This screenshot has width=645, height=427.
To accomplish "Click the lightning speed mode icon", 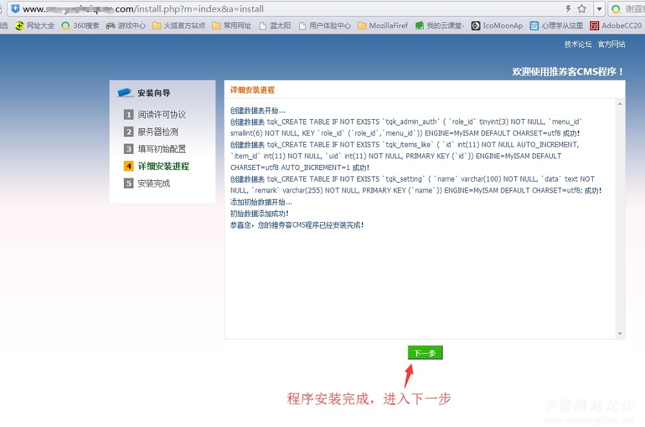I will (568, 9).
